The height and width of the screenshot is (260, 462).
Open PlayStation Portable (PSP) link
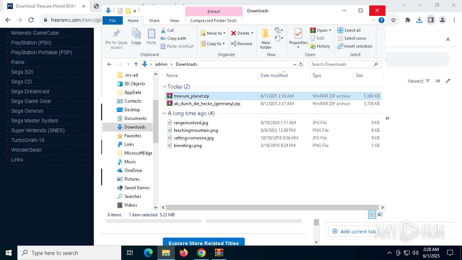pos(42,52)
